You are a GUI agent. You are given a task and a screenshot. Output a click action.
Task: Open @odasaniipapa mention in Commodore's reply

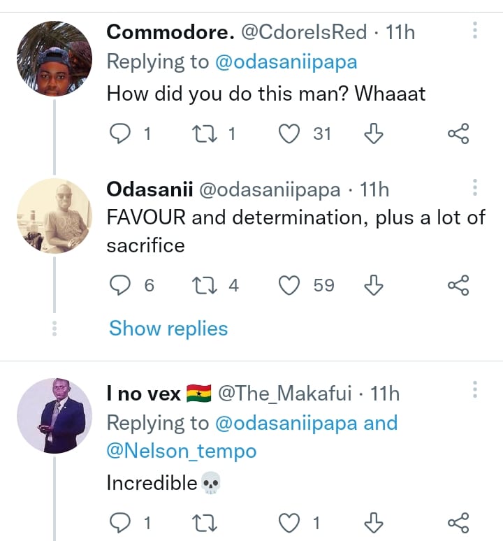tap(285, 62)
